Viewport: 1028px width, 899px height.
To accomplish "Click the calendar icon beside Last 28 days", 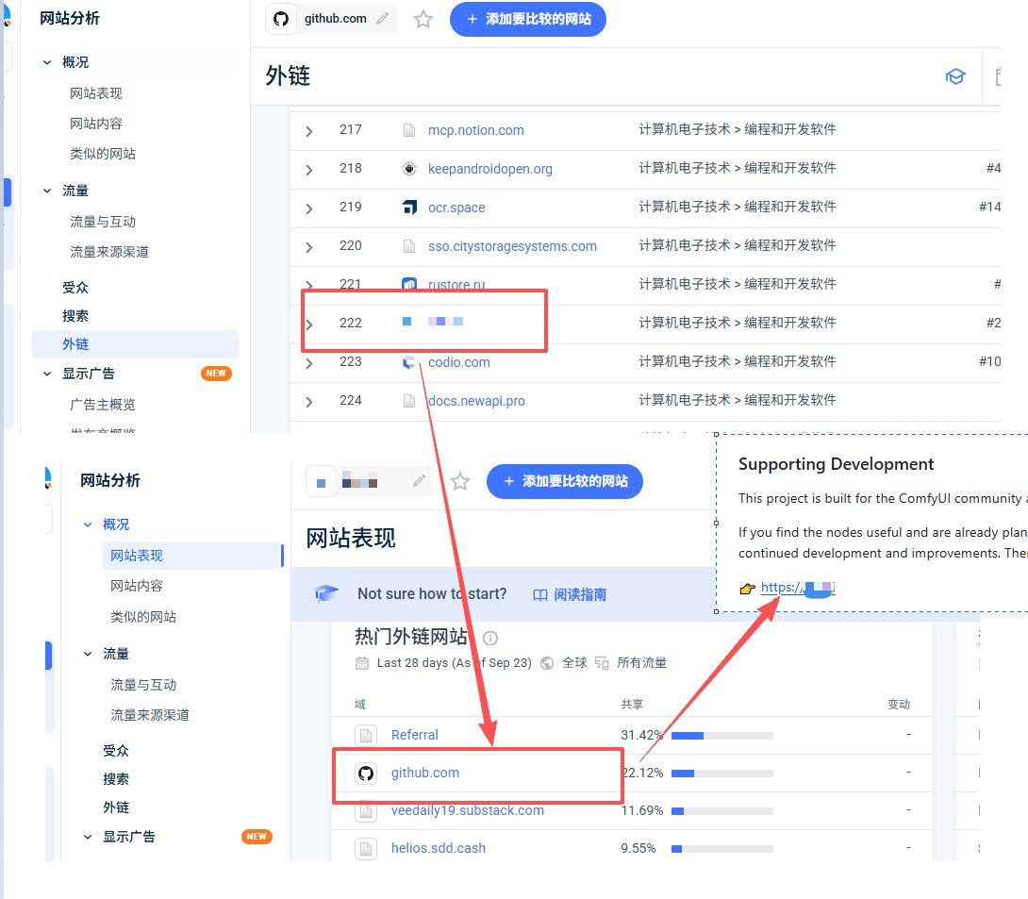I will (x=362, y=663).
